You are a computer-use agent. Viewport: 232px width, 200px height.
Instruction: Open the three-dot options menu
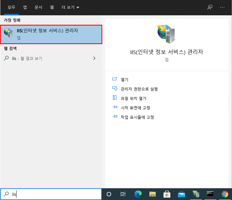222,7
